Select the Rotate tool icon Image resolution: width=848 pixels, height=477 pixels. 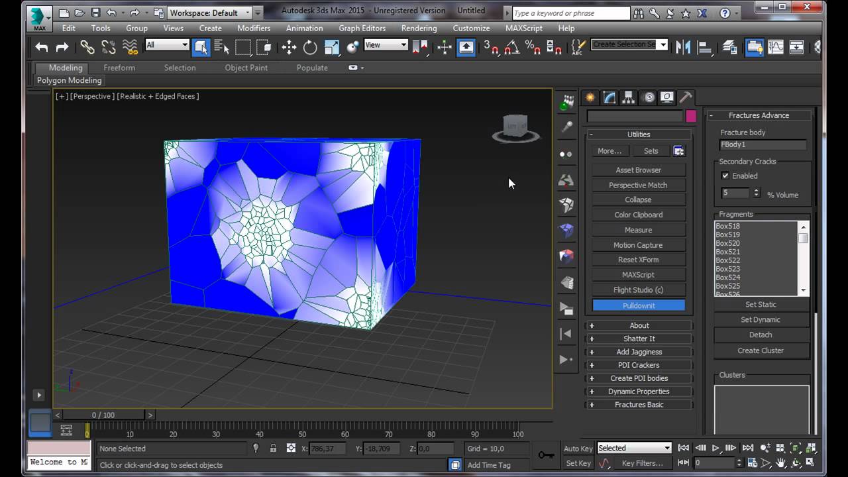pos(310,47)
